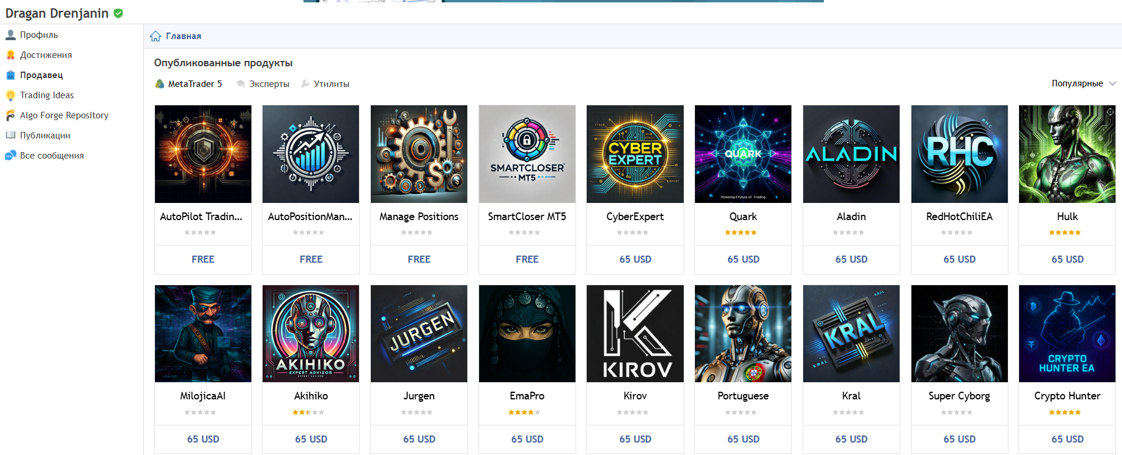Select the Утилиты category tab
This screenshot has height=455, width=1122.
[x=325, y=84]
